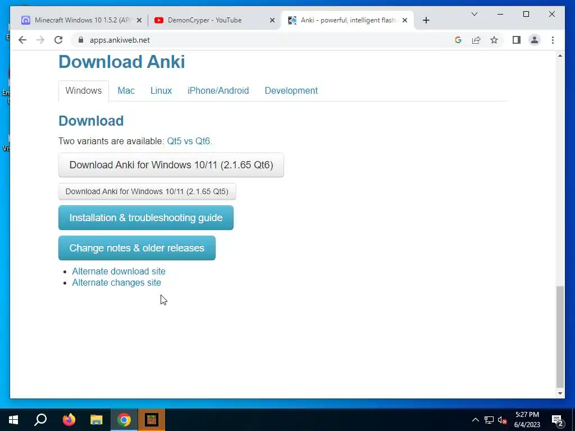Close the Minecraft Windows 10 tab
The image size is (575, 431).
click(x=139, y=20)
